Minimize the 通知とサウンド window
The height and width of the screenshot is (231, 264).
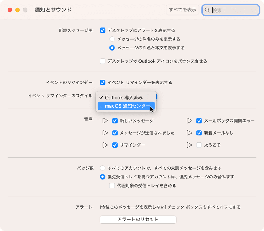point(18,10)
